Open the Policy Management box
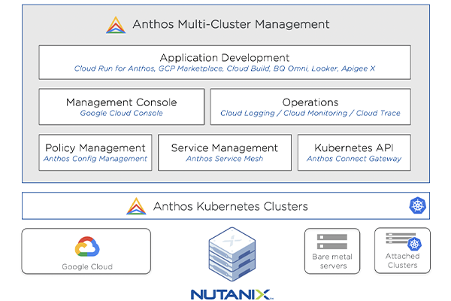451x301 pixels. pos(95,153)
